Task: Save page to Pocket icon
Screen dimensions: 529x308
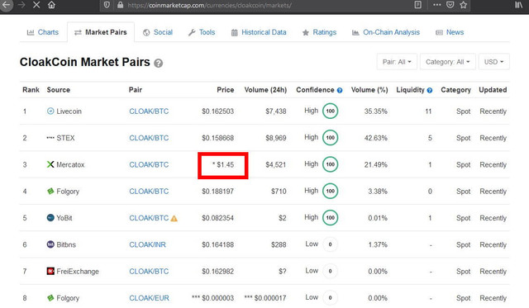Action: pos(450,5)
